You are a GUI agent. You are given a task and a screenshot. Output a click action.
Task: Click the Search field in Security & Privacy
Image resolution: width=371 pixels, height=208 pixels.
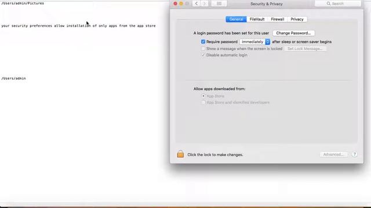[x=338, y=3]
